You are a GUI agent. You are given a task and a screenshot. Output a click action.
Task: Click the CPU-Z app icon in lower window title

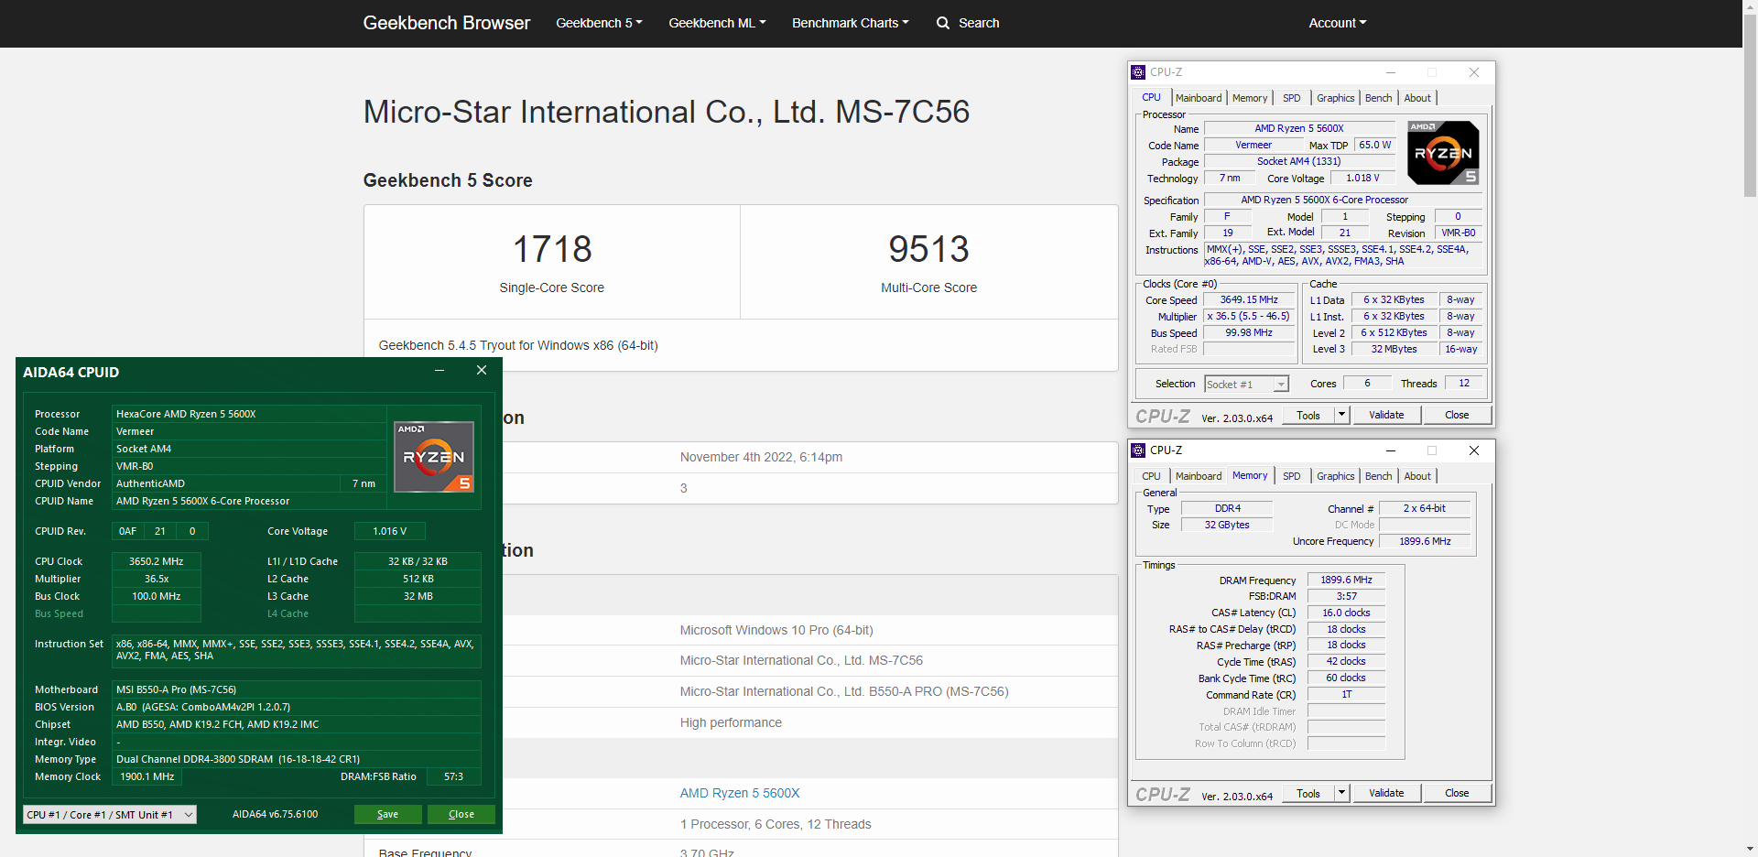coord(1138,450)
